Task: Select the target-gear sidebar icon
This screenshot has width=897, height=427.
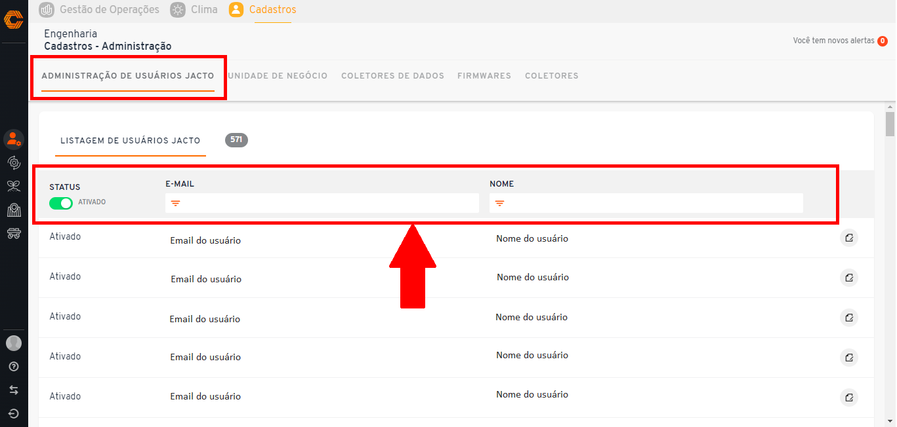Action: tap(14, 162)
